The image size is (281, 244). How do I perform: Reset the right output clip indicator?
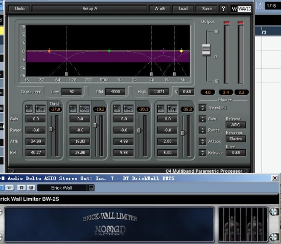pos(241,22)
